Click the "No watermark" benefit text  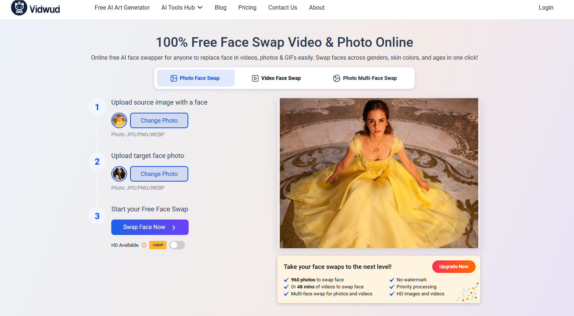(412, 280)
